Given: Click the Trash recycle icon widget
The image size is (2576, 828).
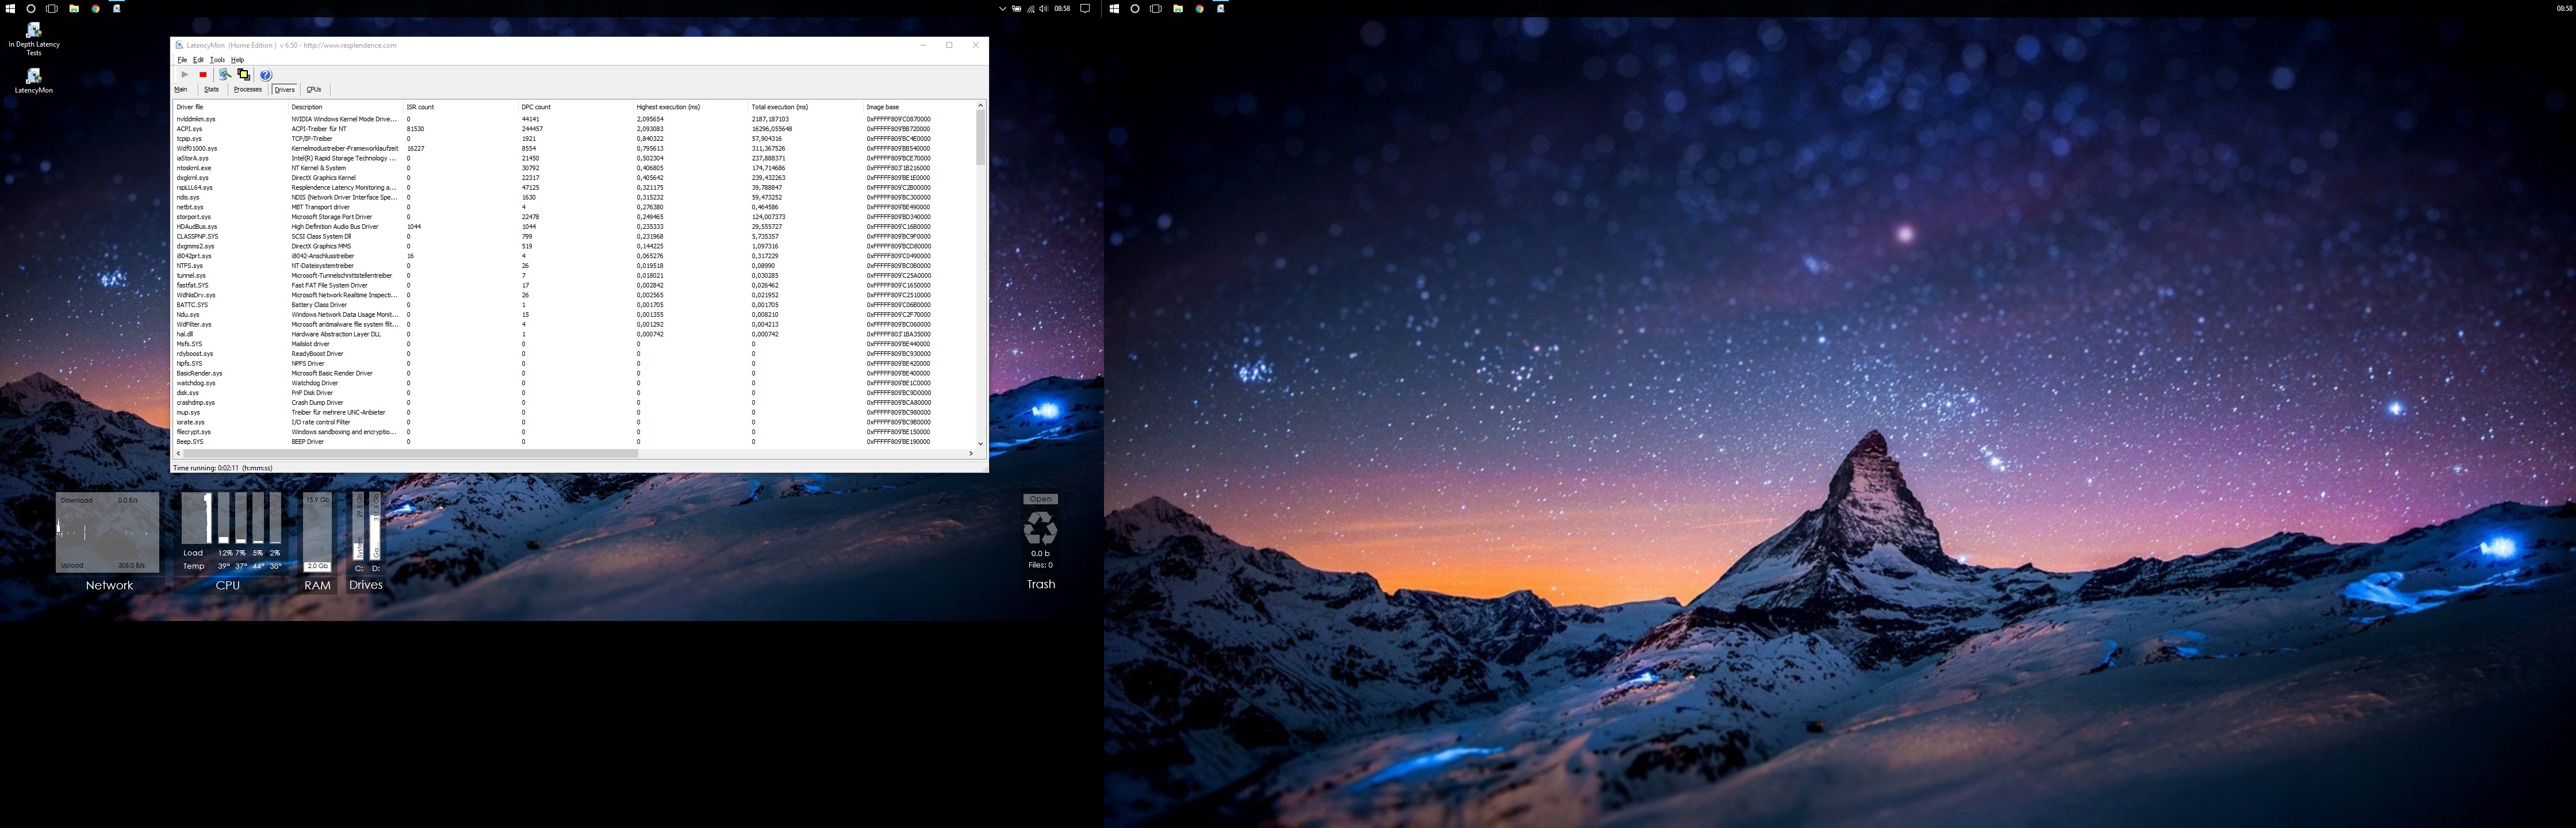Looking at the screenshot, I should coord(1040,528).
